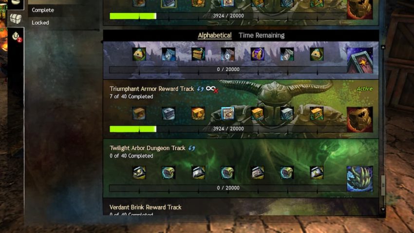The image size is (414, 233).
Task: Click the scrollbar down arrow
Action: point(383,210)
